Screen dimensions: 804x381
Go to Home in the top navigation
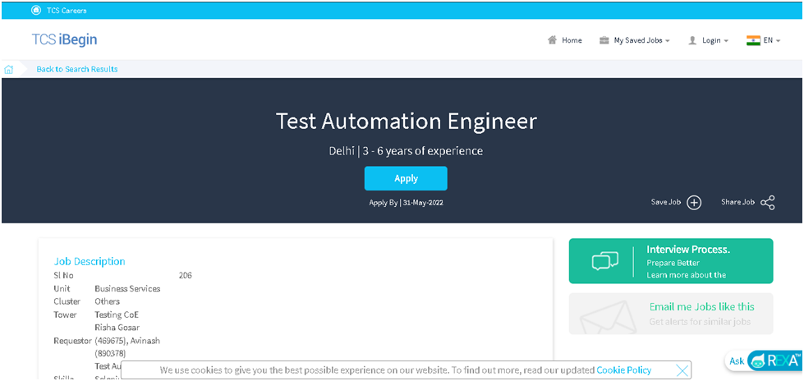click(572, 40)
